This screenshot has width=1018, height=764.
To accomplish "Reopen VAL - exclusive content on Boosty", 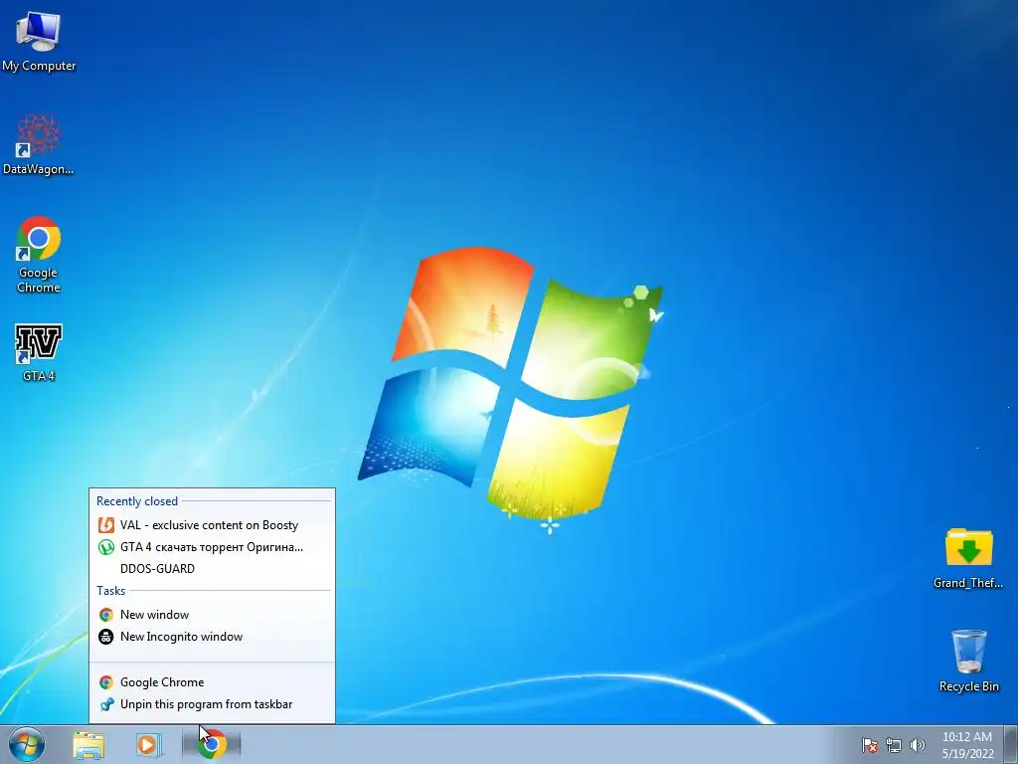I will 213,525.
